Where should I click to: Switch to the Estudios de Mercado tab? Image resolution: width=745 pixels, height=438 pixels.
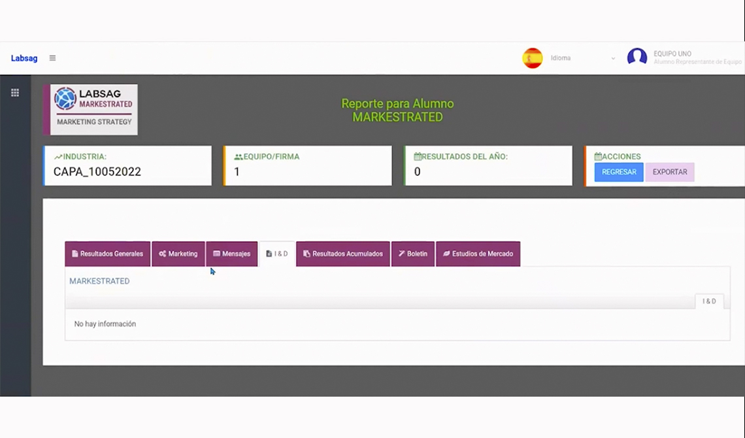[478, 254]
